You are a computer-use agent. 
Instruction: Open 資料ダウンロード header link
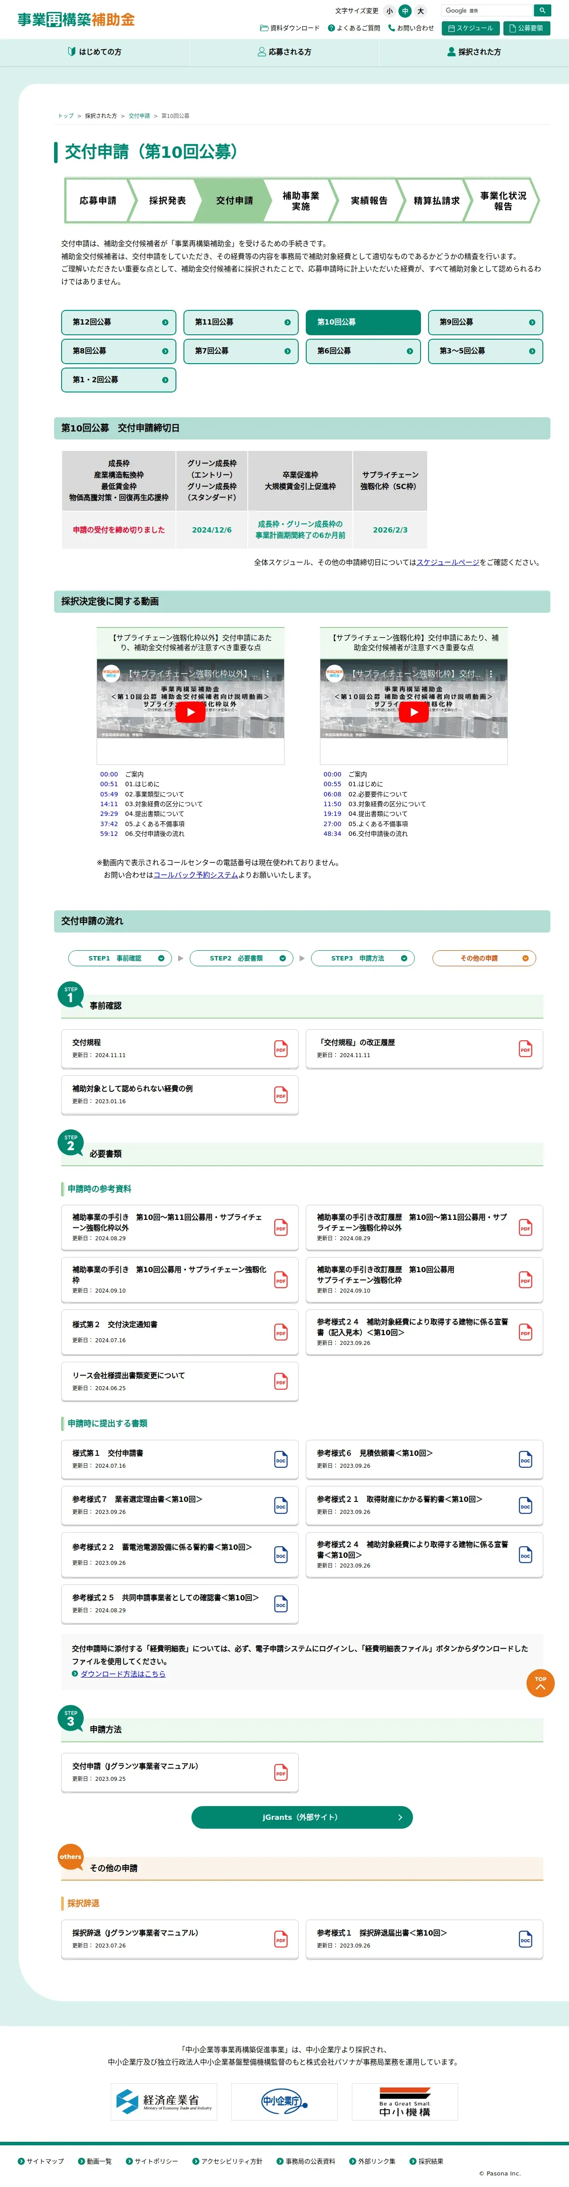tap(290, 28)
